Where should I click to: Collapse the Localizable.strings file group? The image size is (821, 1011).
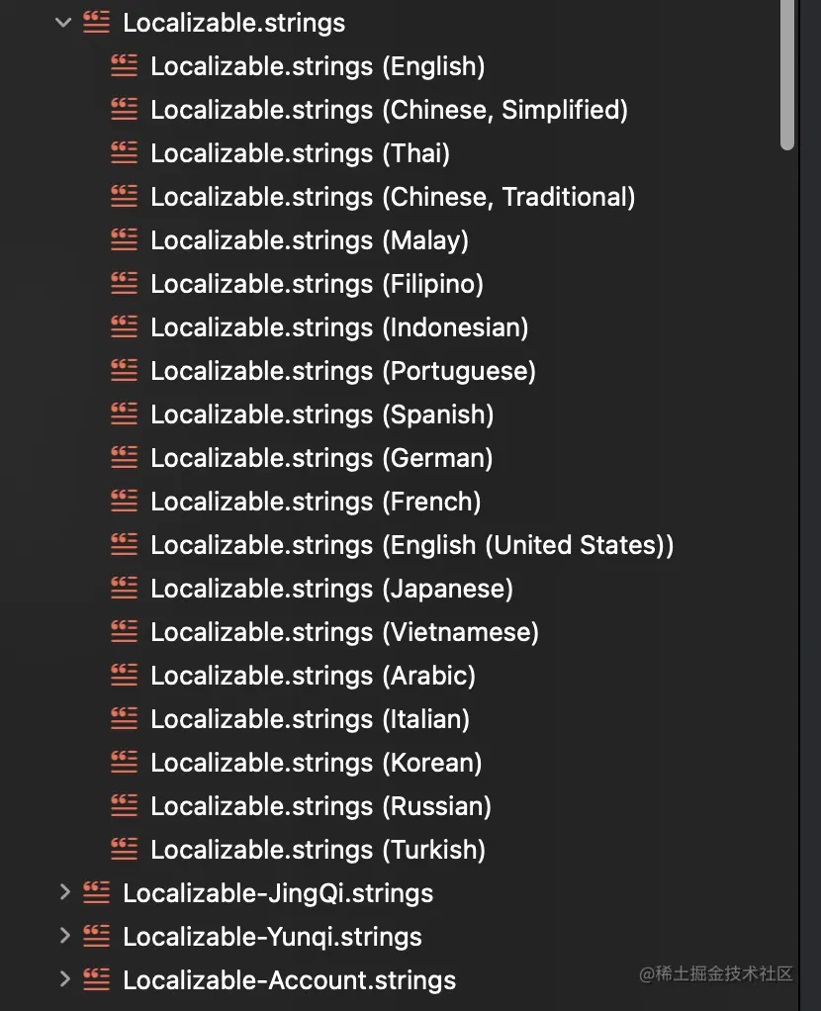[x=62, y=22]
